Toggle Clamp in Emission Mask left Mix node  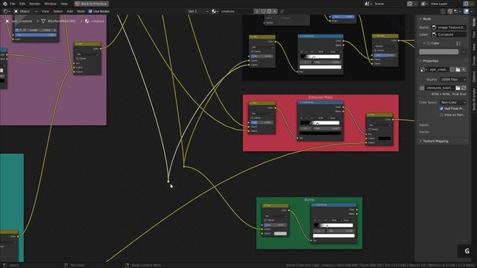[x=252, y=118]
